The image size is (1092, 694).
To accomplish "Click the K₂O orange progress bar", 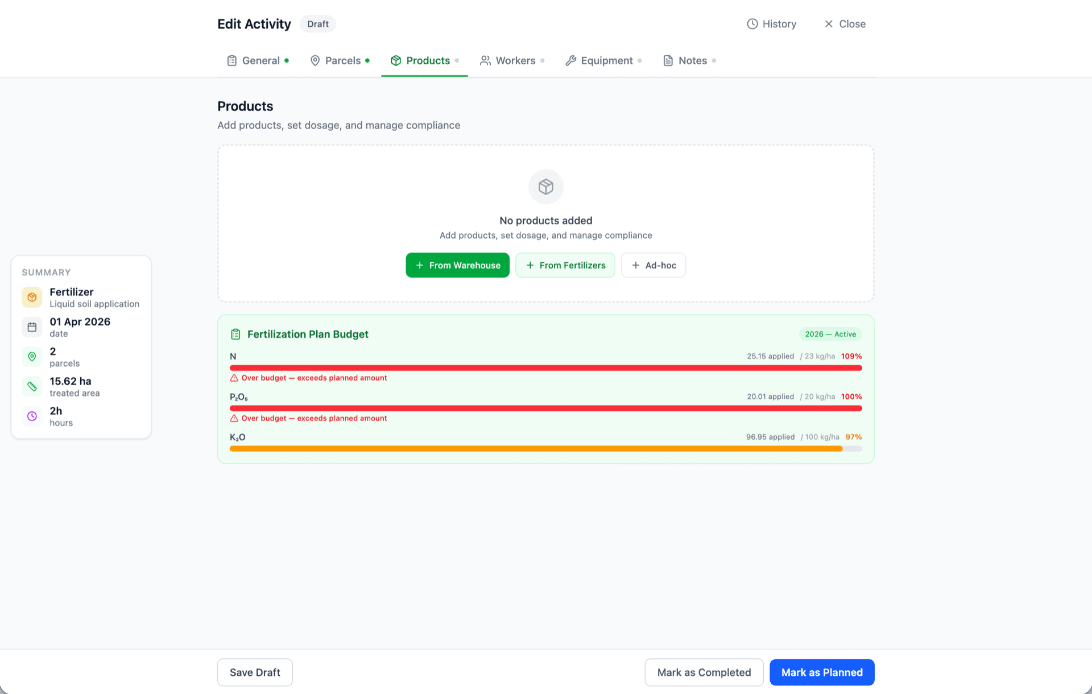I will (535, 449).
